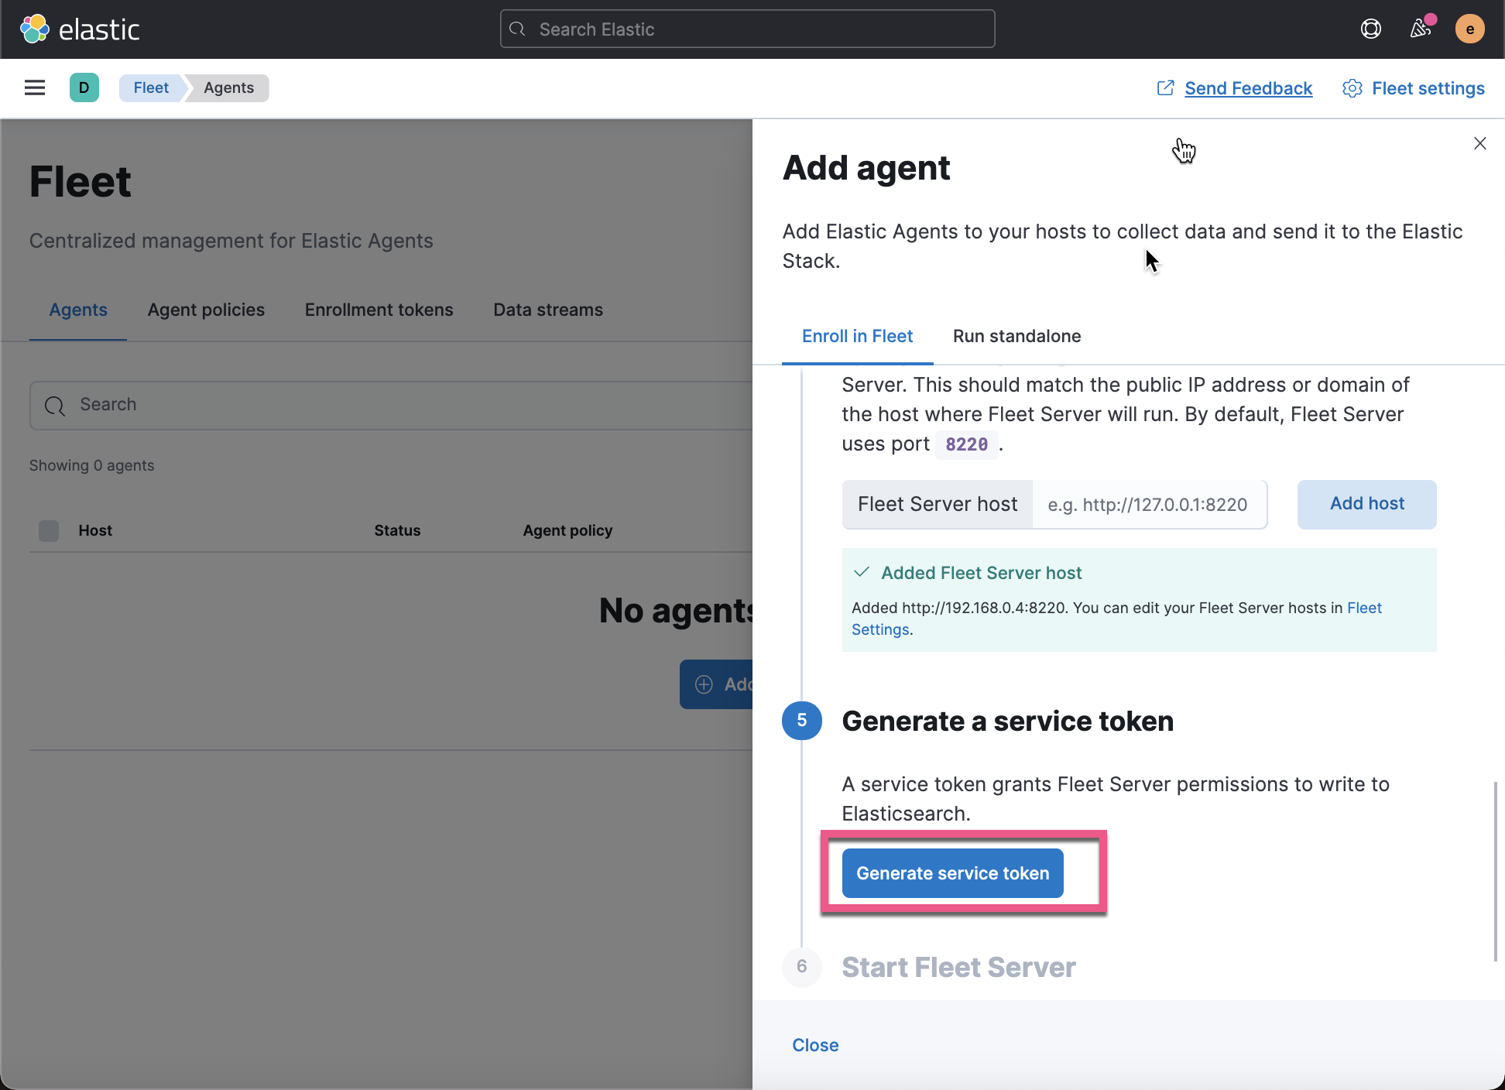Open the user avatar menu
1505x1090 pixels.
click(1469, 29)
